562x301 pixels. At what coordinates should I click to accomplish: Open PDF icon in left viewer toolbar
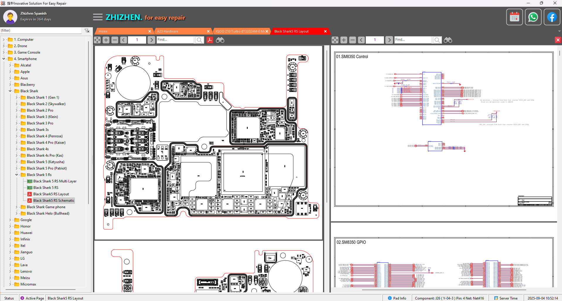pos(210,40)
